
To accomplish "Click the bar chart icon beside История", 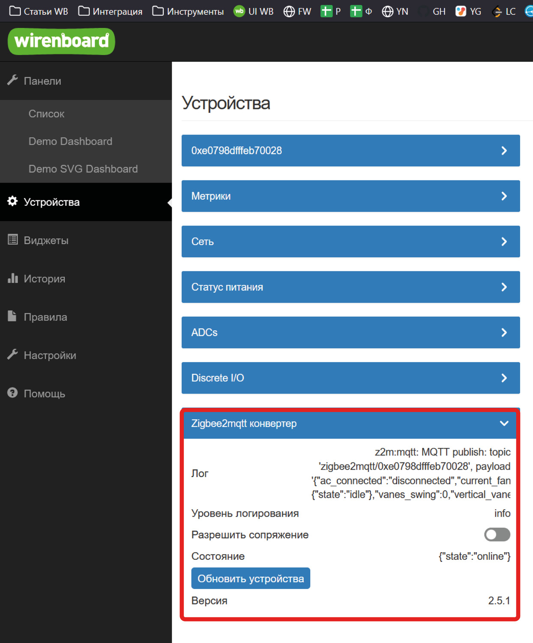I will (12, 278).
